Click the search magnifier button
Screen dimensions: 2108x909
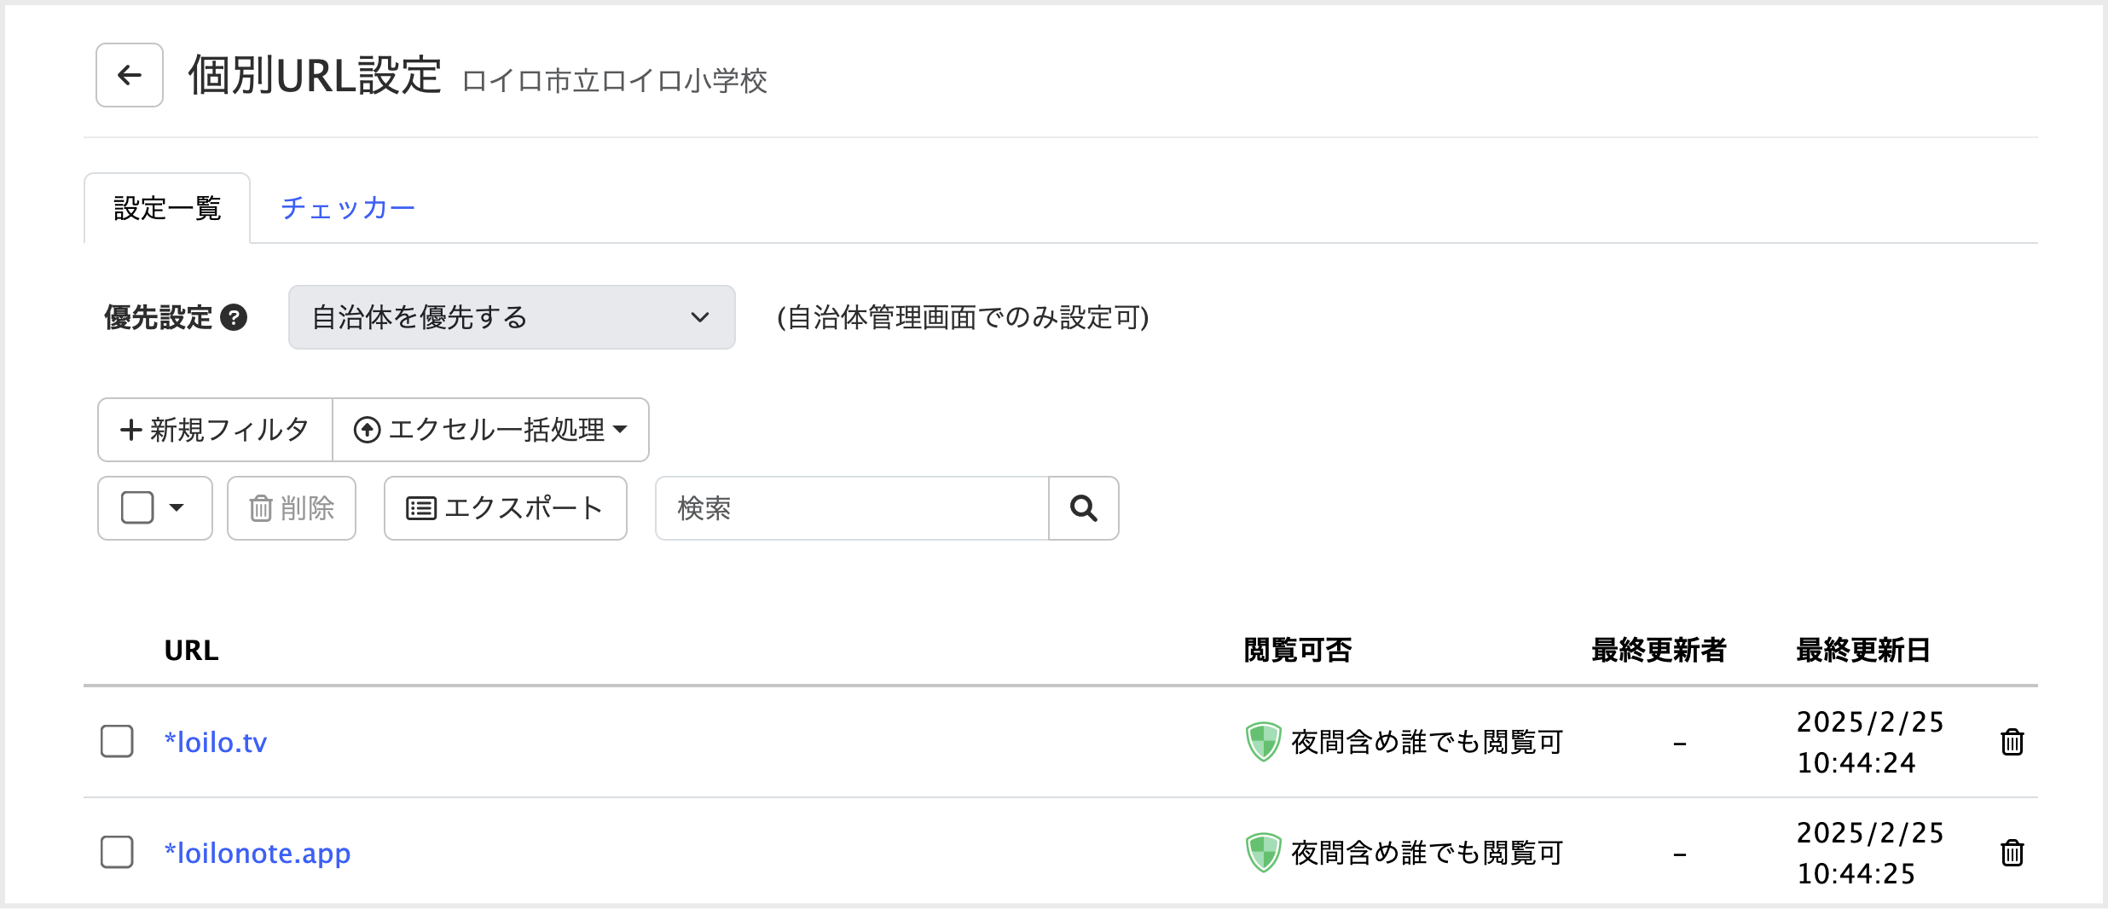pos(1083,508)
